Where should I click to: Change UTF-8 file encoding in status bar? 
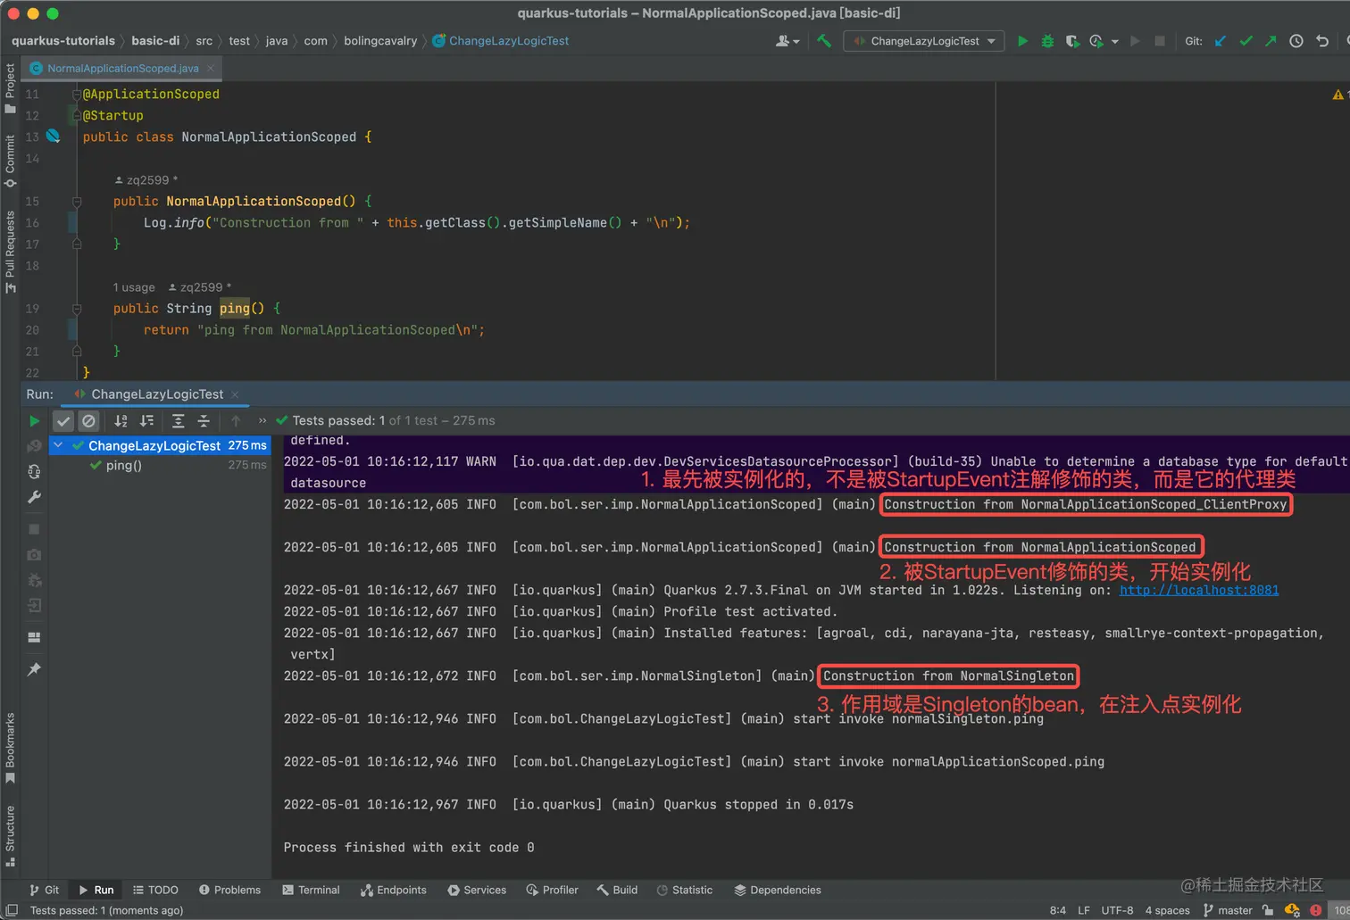coord(1117,911)
